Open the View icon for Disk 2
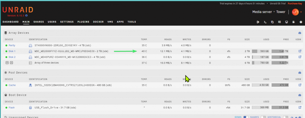305x118 pixels. pos(300,57)
